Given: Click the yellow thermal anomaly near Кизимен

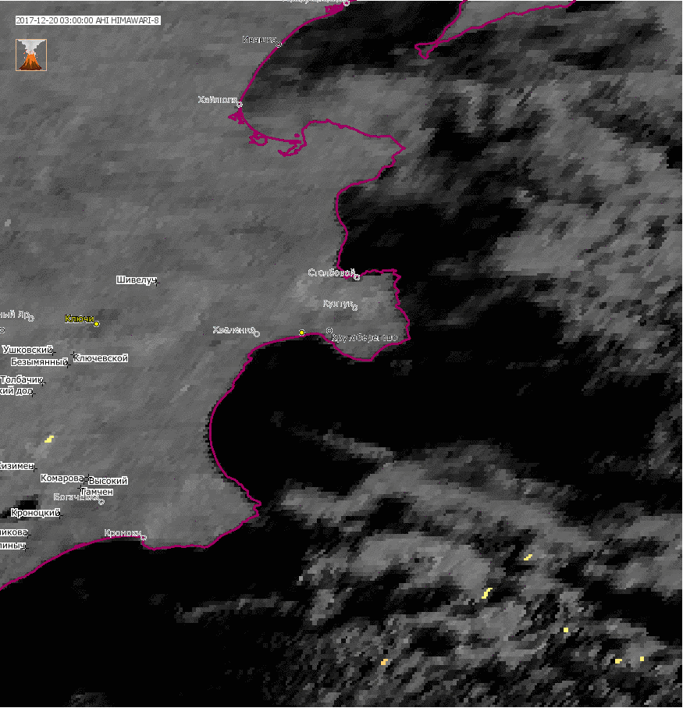Looking at the screenshot, I should pos(49,439).
